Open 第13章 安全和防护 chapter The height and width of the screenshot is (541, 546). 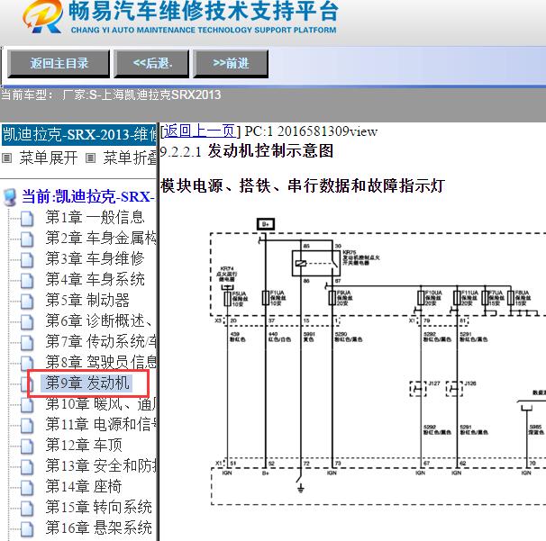tap(101, 466)
